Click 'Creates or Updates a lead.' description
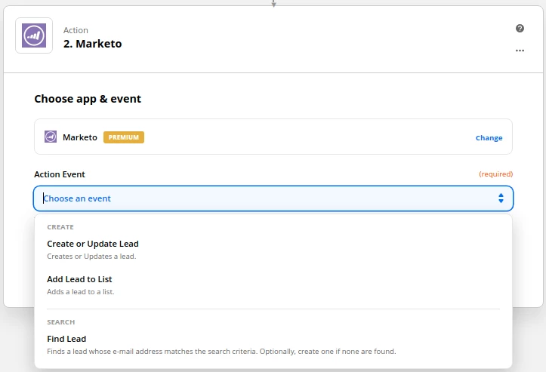 click(91, 257)
